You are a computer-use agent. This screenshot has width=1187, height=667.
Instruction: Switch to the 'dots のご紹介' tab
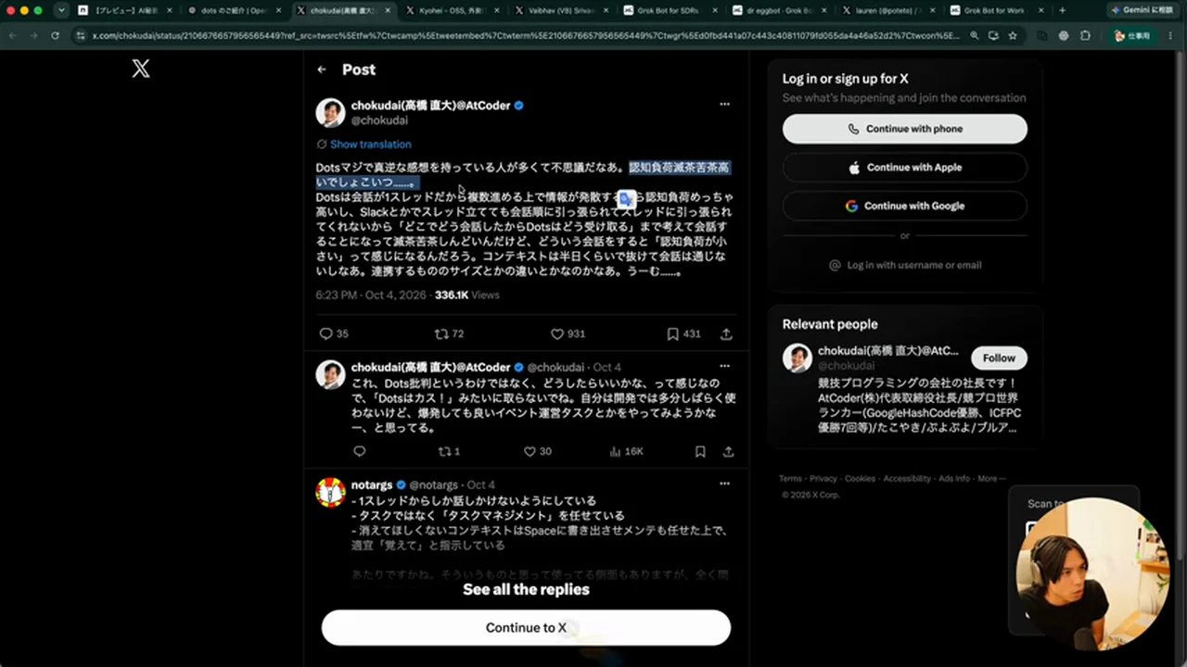point(233,10)
